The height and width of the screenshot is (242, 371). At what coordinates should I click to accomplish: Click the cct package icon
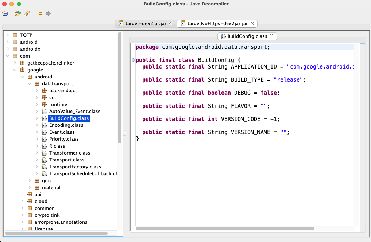pyautogui.click(x=44, y=97)
